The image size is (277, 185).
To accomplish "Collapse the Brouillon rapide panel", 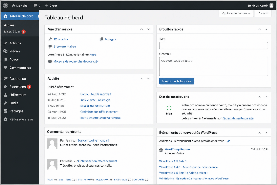I will pos(267,29).
